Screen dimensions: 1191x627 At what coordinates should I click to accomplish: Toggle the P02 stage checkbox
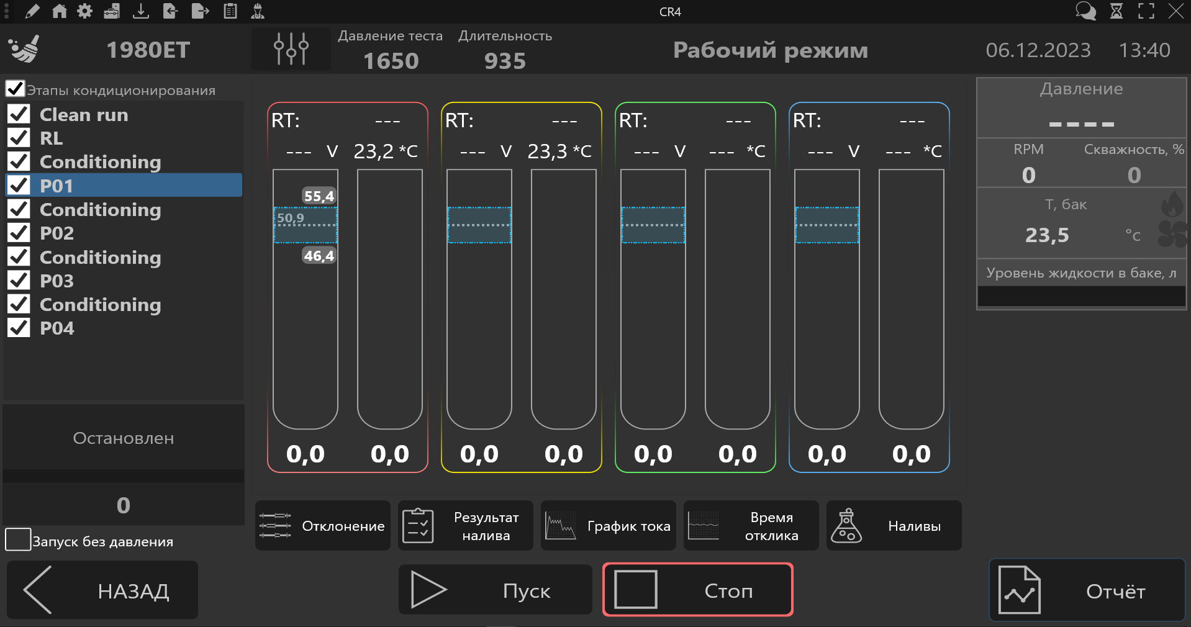(19, 233)
